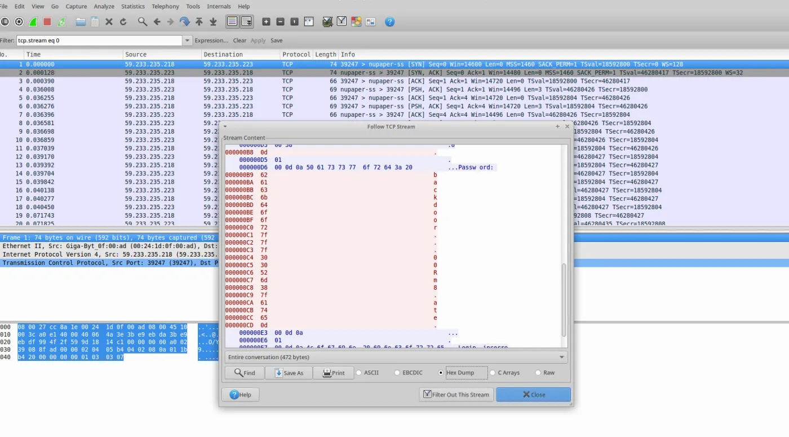
Task: Reset zoom to normal size icon
Action: tap(294, 22)
